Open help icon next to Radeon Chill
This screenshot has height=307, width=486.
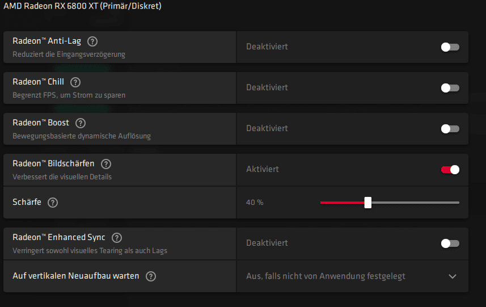75,82
